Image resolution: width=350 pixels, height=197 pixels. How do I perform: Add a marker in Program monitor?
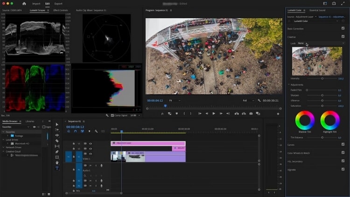point(177,113)
